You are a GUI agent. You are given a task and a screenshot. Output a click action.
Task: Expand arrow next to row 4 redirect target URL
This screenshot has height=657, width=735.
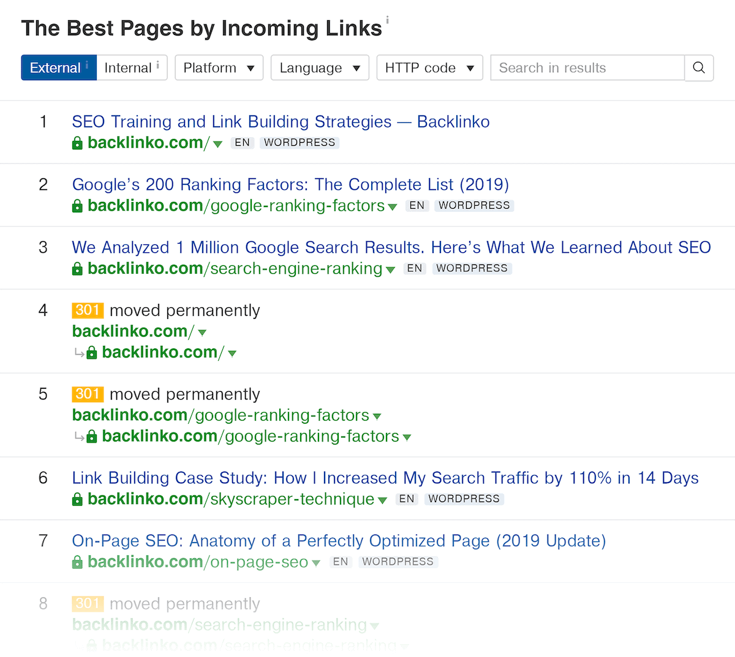(232, 354)
